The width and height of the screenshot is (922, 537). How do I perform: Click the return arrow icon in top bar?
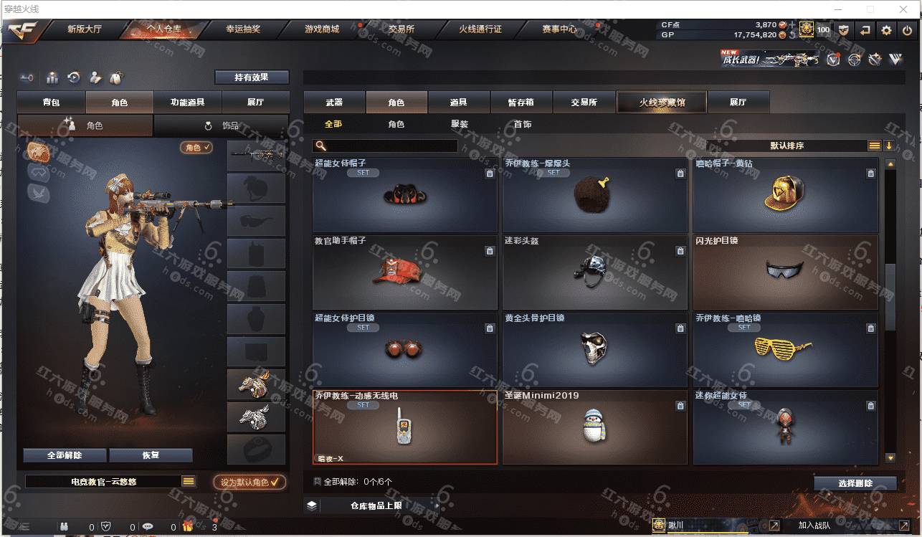coord(865,30)
